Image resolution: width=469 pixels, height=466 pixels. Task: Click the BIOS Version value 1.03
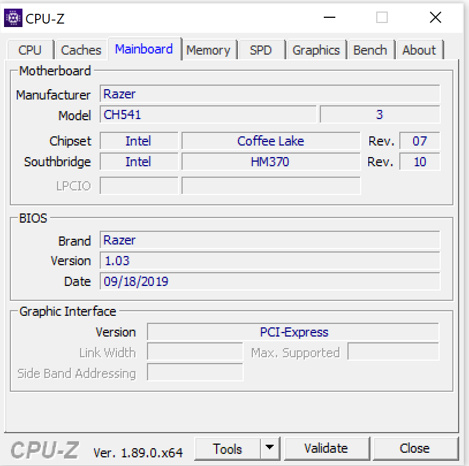[270, 261]
